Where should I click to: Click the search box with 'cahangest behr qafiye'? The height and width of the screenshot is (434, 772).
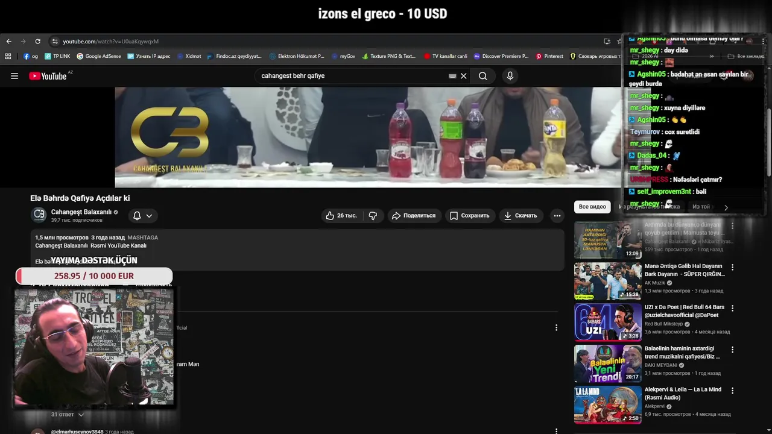click(x=353, y=76)
